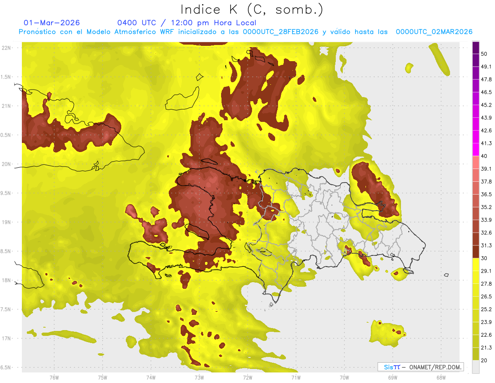Pick the gray swatch below the 20 label
Screen dimensions: 495x383
476,367
